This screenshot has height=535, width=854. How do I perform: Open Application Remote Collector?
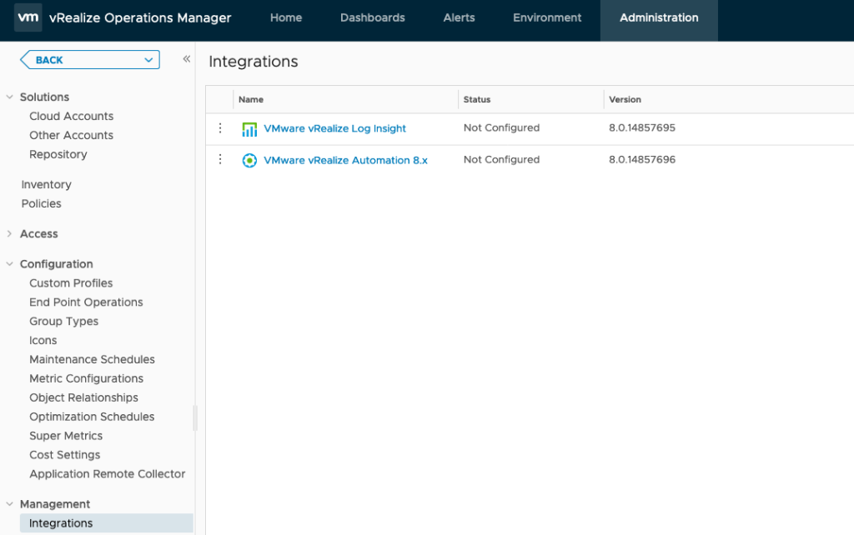[108, 473]
